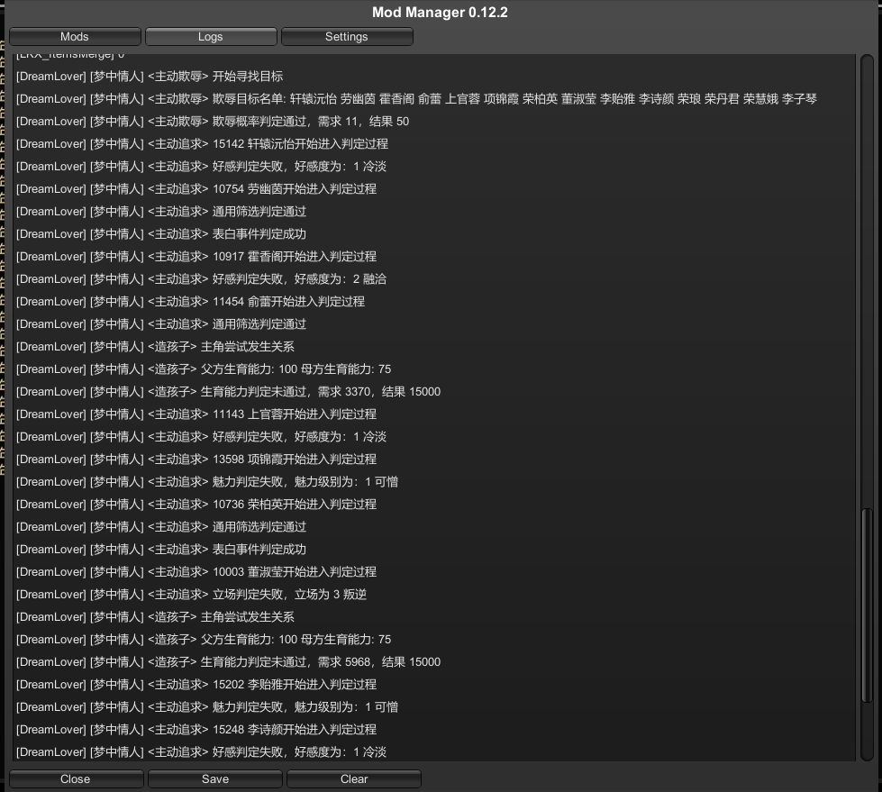Open the Settings tab

point(345,36)
